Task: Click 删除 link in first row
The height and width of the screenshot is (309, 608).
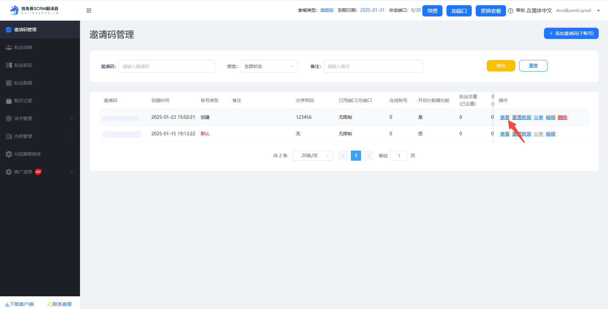Action: click(562, 118)
